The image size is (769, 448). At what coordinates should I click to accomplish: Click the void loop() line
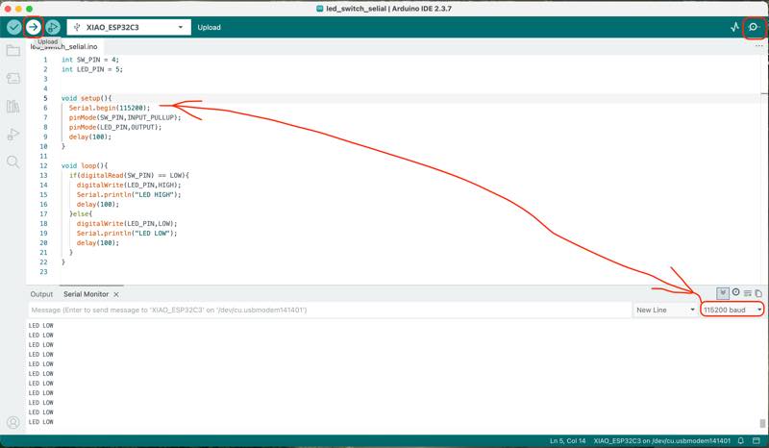[85, 165]
